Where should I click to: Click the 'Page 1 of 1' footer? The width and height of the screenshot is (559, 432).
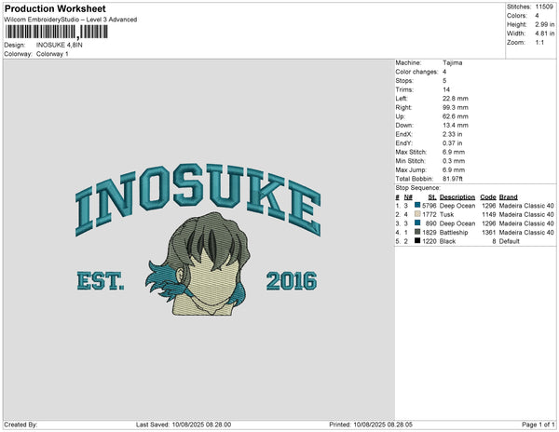point(538,425)
